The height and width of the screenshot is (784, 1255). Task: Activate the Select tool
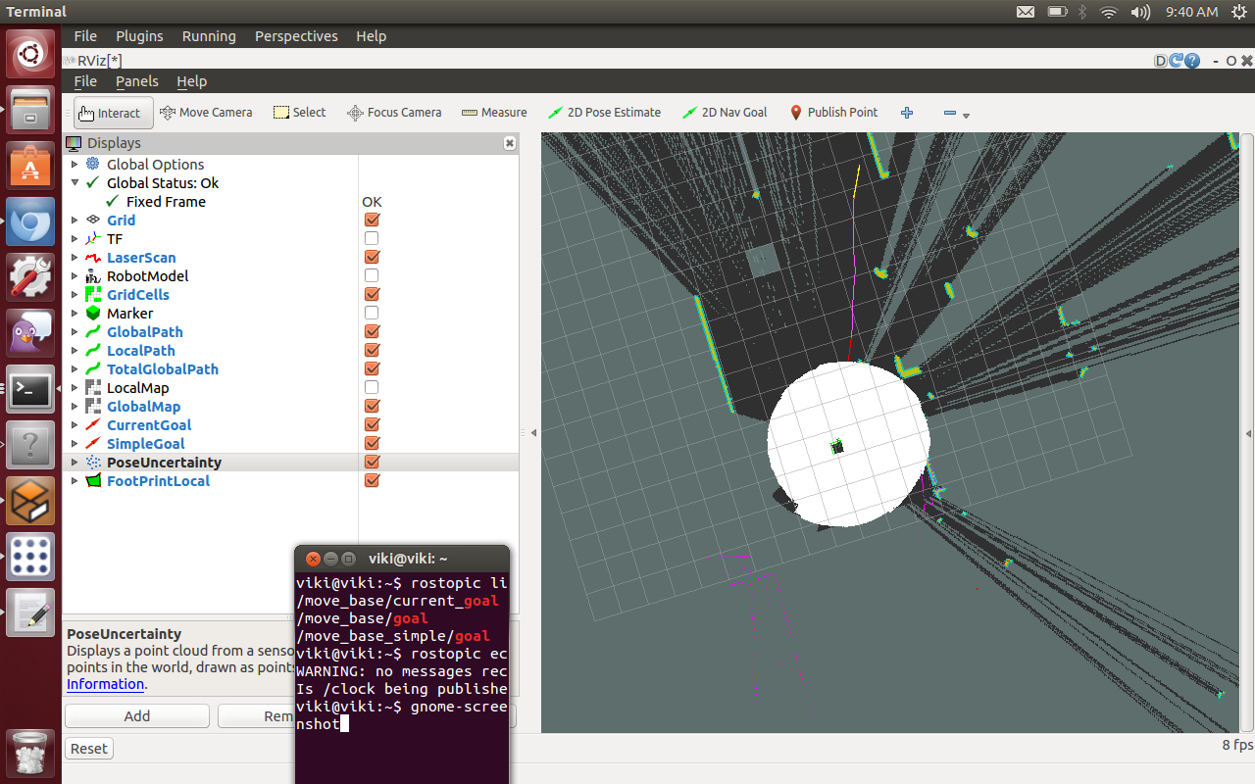299,113
